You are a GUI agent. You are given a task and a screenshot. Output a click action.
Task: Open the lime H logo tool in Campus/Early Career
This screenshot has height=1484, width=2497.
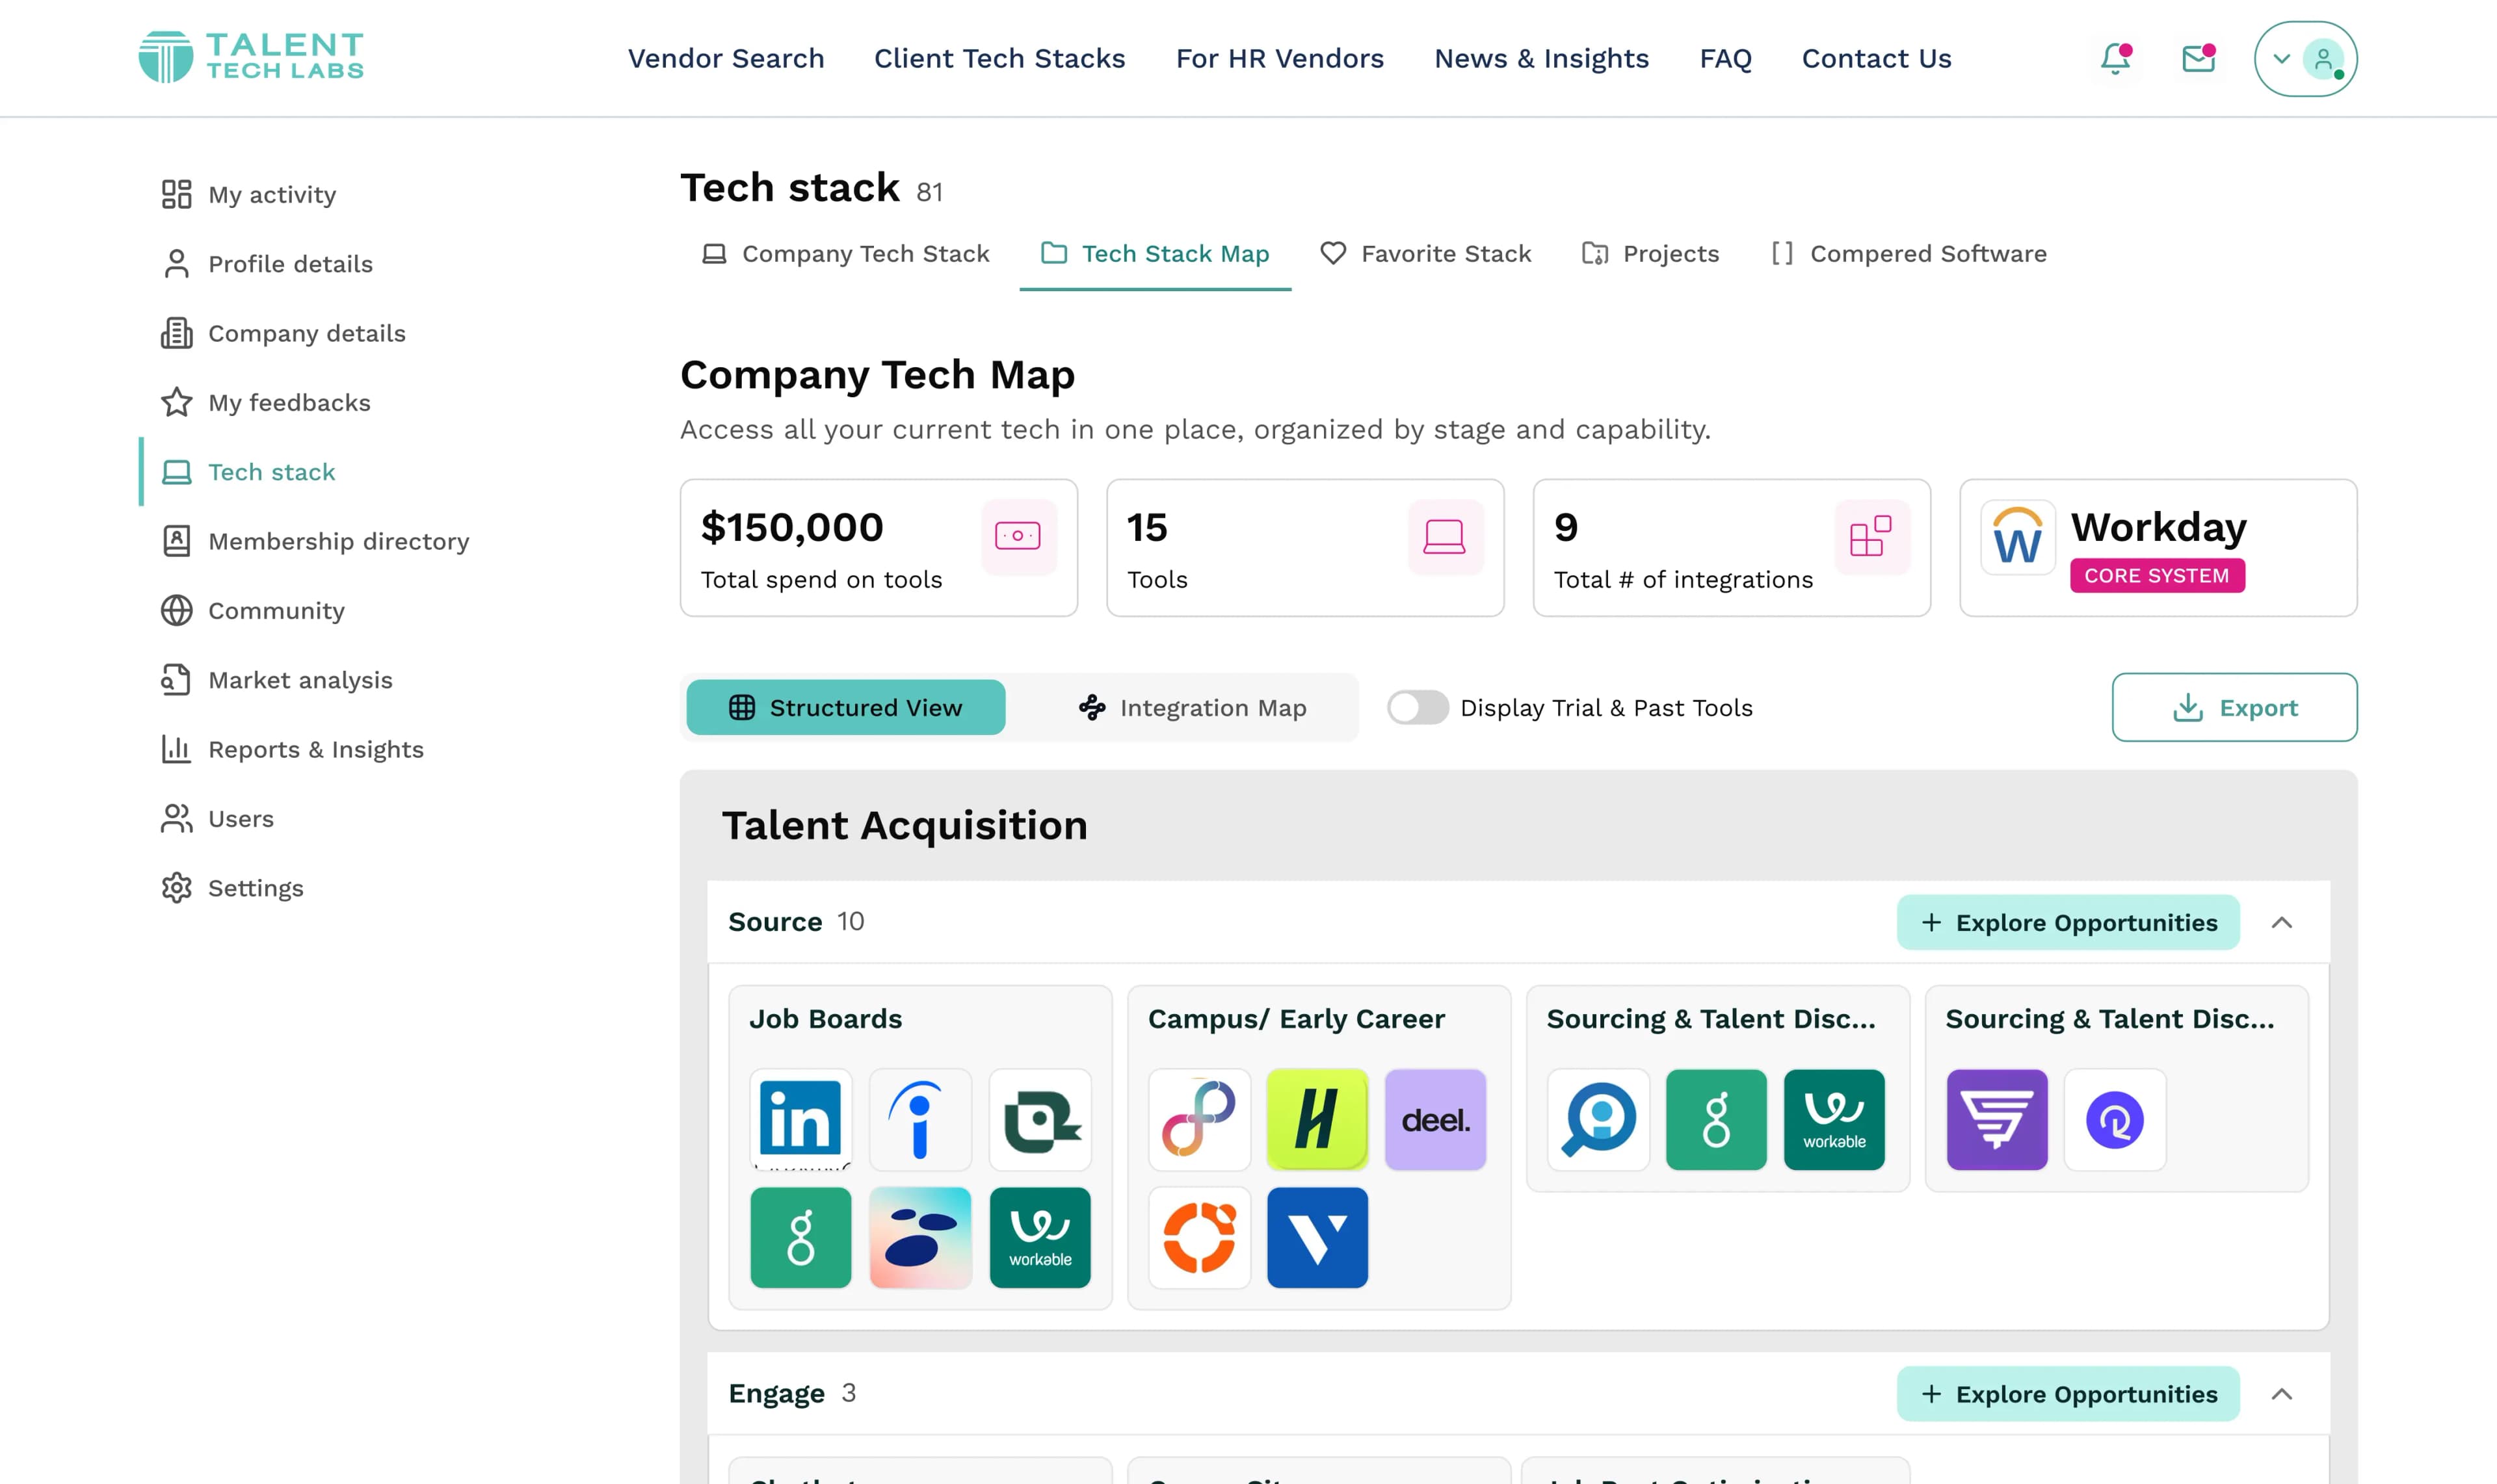[x=1317, y=1119]
